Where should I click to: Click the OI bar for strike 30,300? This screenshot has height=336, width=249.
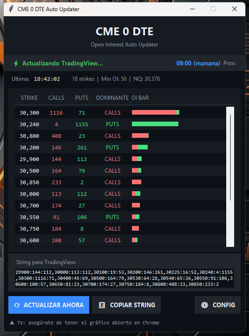[x=156, y=112]
